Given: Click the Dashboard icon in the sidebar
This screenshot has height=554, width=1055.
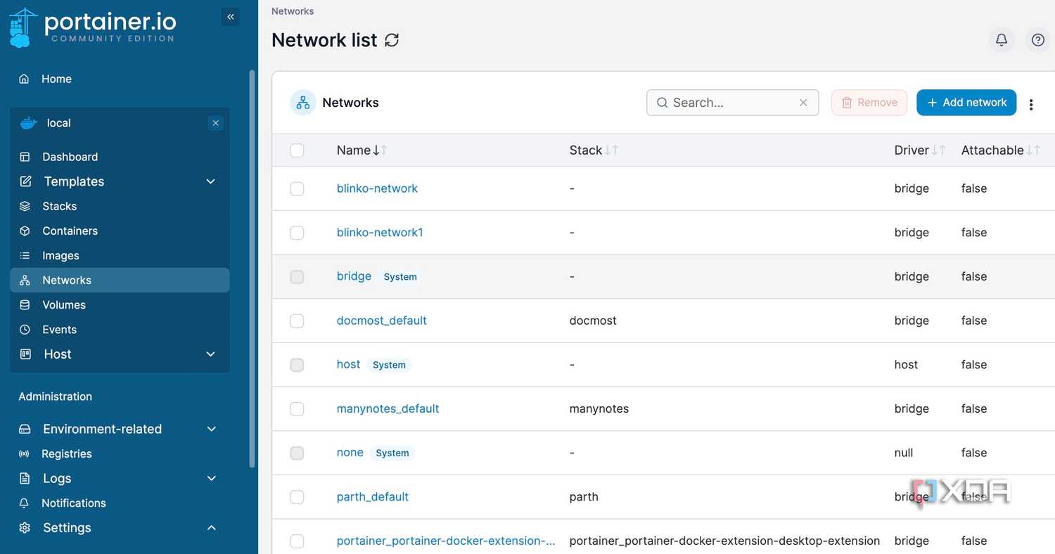Looking at the screenshot, I should coord(25,157).
